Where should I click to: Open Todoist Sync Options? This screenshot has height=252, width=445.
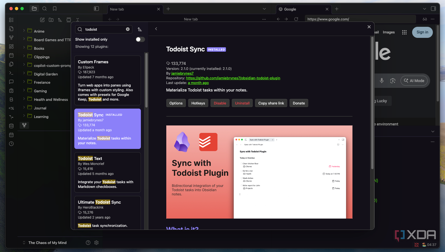(176, 103)
